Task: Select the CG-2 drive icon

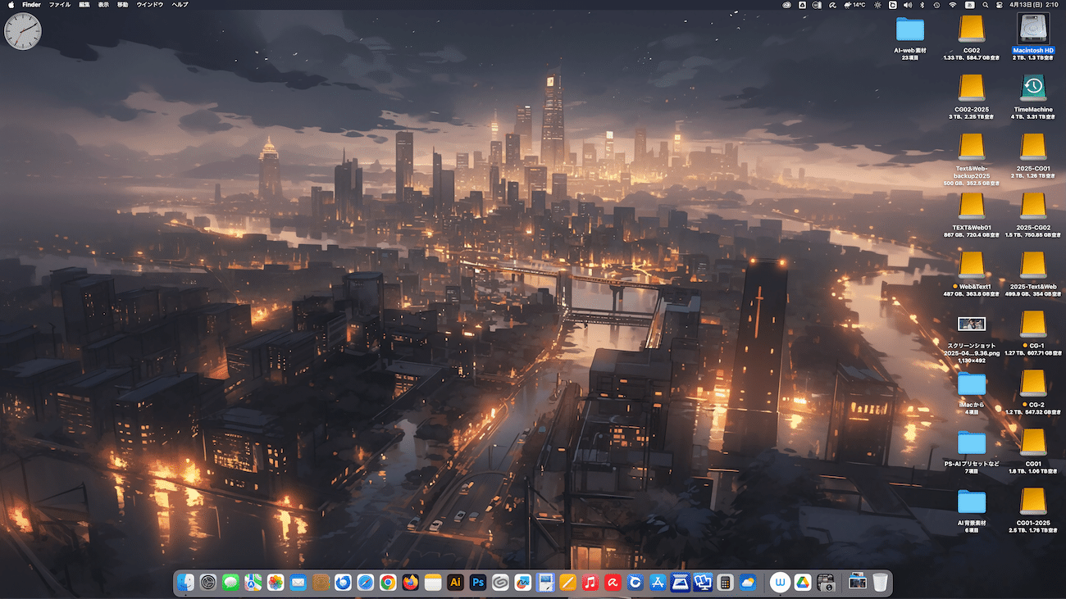Action: point(1033,383)
